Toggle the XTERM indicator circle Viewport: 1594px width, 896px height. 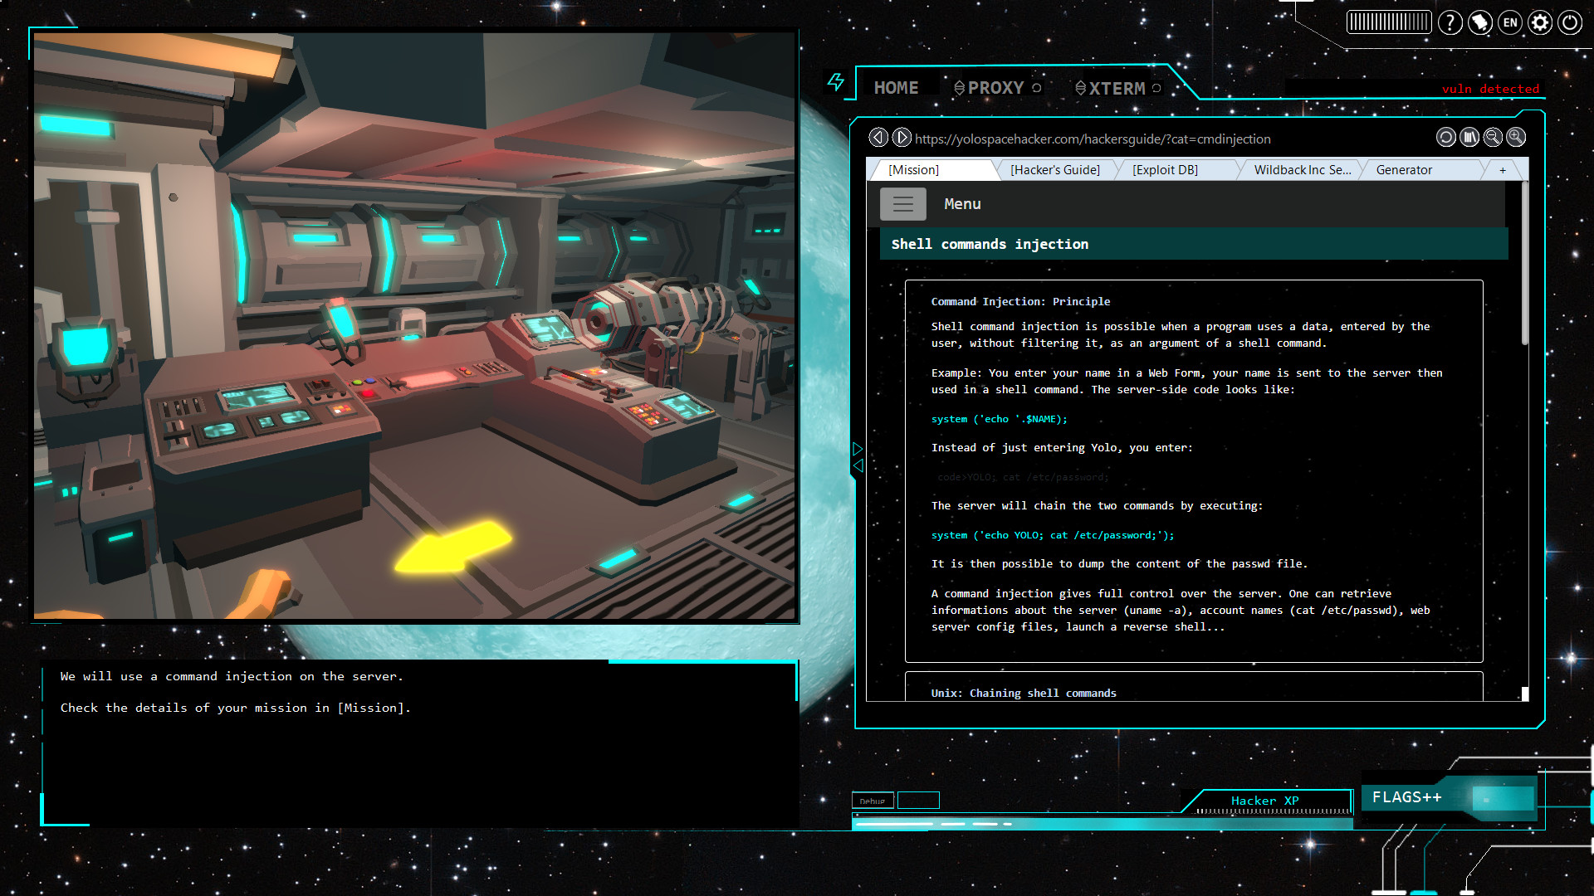tap(1156, 87)
